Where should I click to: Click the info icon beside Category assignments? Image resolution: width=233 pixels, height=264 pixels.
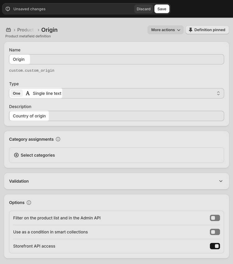click(58, 139)
